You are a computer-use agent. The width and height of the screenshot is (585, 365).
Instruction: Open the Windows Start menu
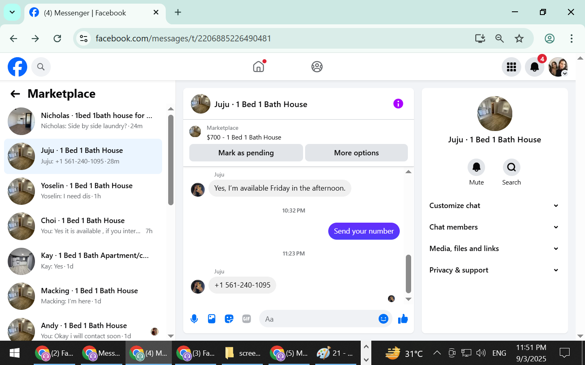point(14,353)
